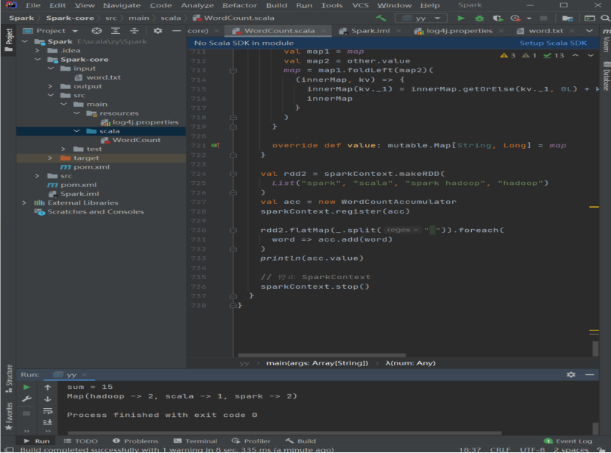Open TODO tool window button
The height and width of the screenshot is (453, 611).
(81, 441)
